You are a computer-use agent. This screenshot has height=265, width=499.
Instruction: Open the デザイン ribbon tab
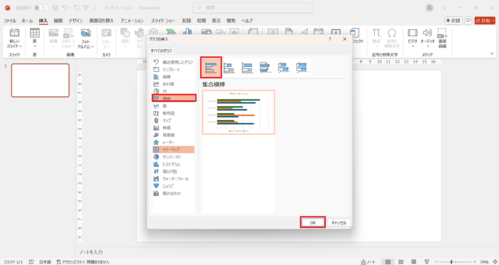76,20
